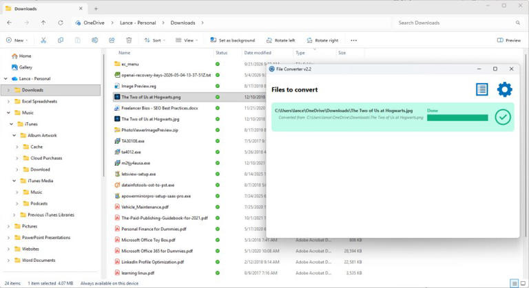Refresh the Downloads folder view
Viewport: 529px width, 288px height.
(61, 23)
